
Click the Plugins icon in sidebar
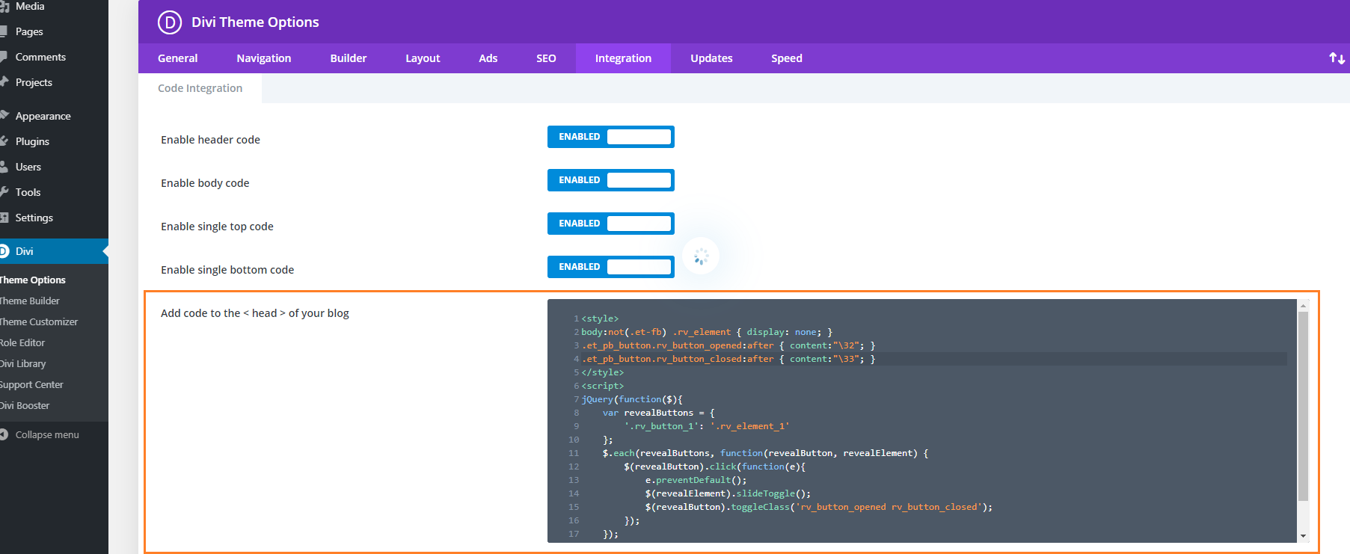point(4,141)
